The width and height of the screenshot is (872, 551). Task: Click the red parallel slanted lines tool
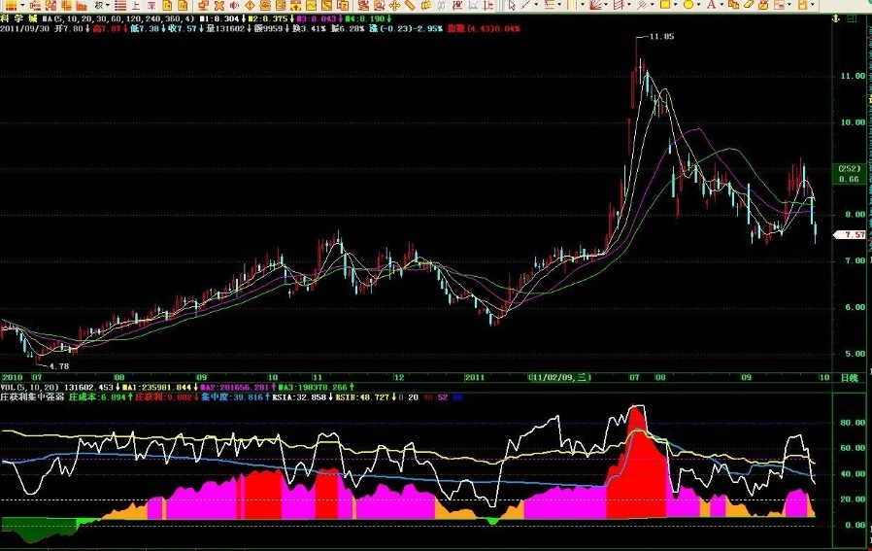[619, 5]
